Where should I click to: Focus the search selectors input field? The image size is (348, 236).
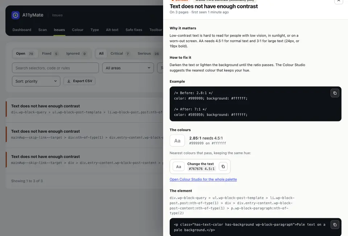coord(55,68)
